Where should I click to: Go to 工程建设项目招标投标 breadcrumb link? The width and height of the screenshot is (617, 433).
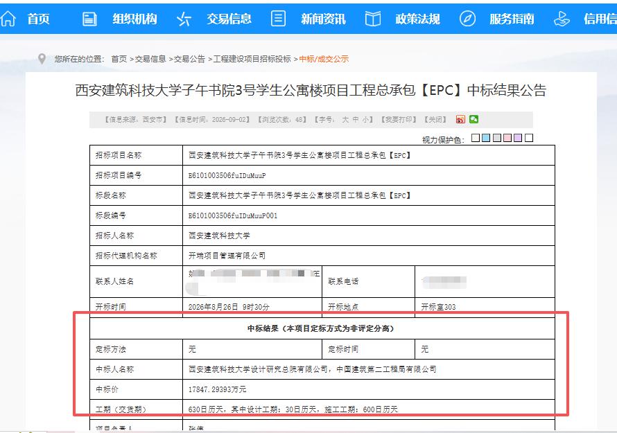coord(252,59)
